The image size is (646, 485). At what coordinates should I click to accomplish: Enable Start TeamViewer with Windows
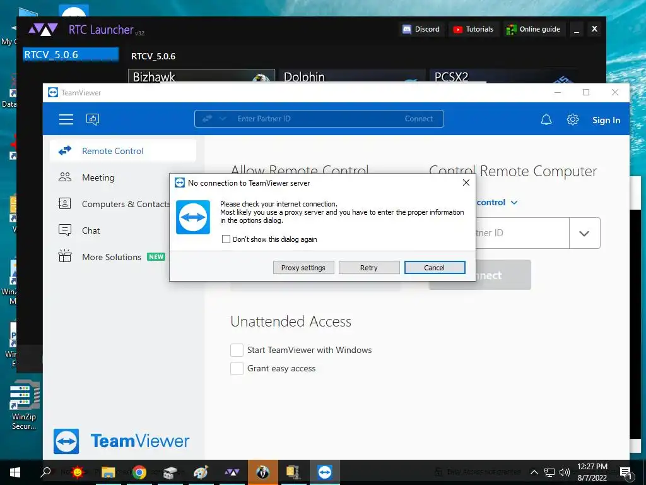coord(237,350)
